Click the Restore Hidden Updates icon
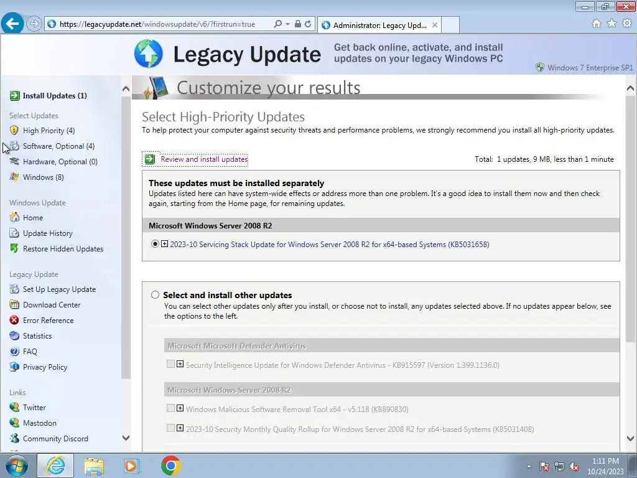 14,248
